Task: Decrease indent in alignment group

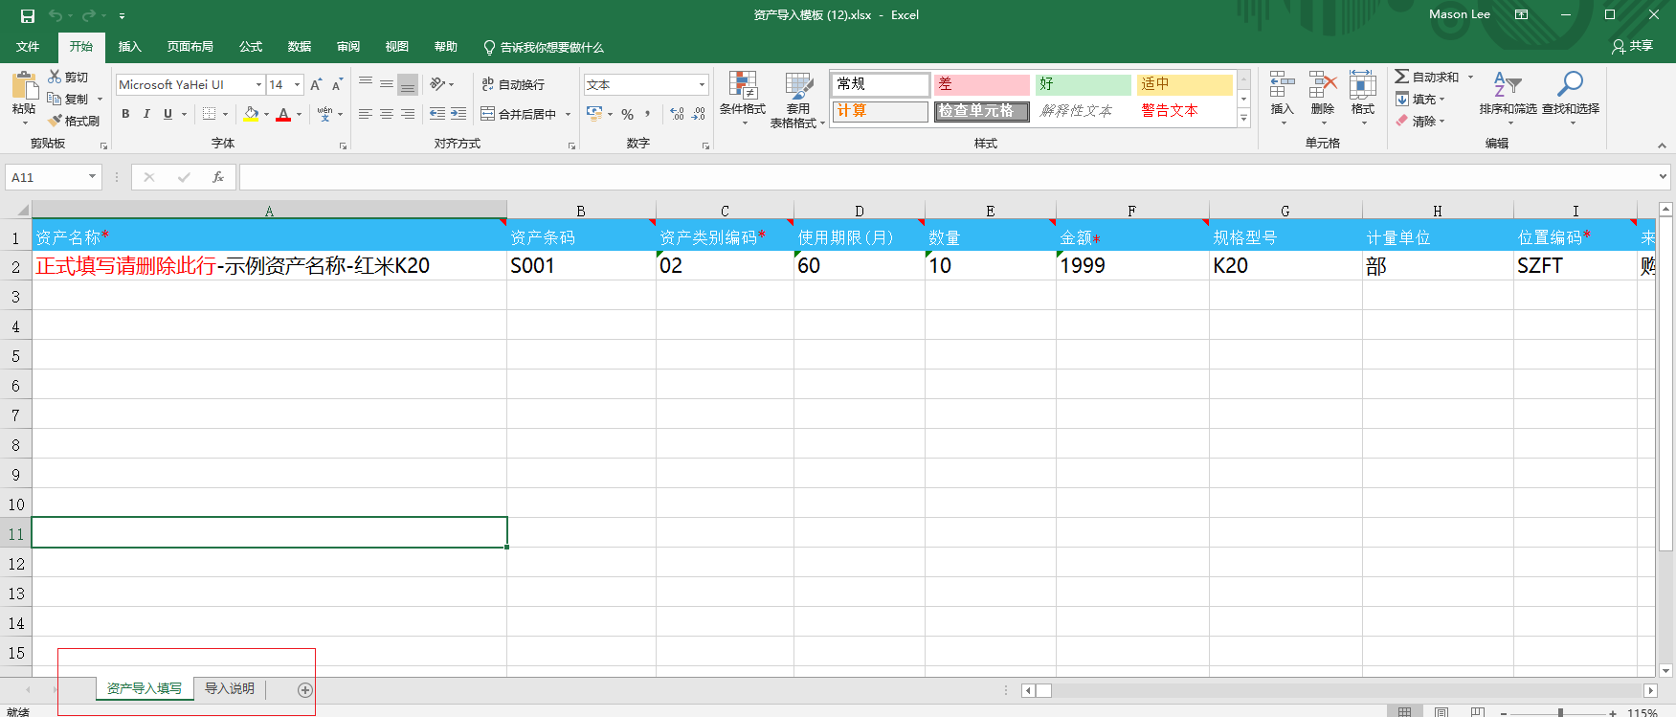Action: 437,114
